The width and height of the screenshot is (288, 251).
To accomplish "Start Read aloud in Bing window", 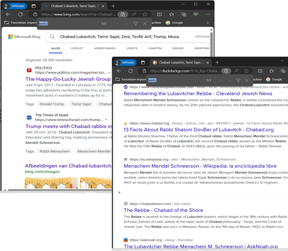I will pyautogui.click(x=134, y=14).
